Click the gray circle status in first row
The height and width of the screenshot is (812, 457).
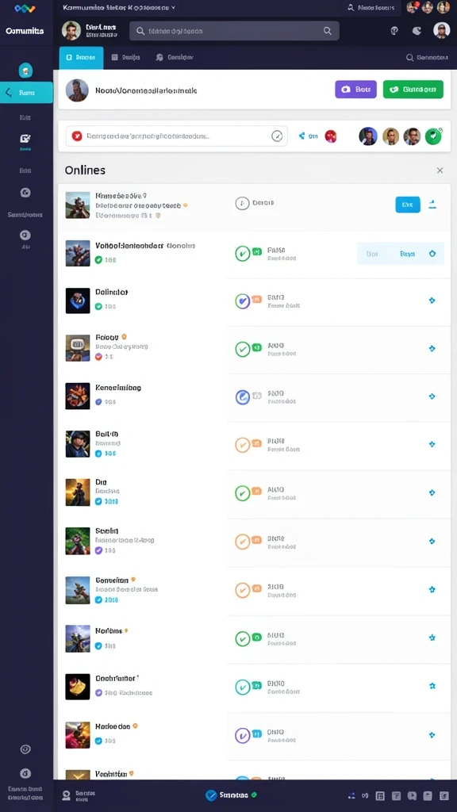tap(242, 204)
